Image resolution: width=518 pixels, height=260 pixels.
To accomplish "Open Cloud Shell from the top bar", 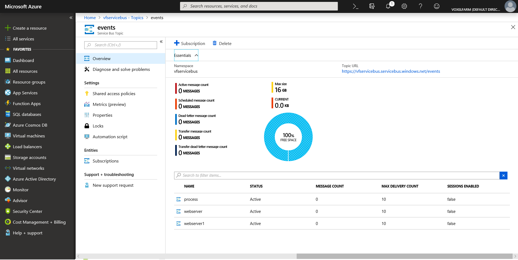I will 356,6.
